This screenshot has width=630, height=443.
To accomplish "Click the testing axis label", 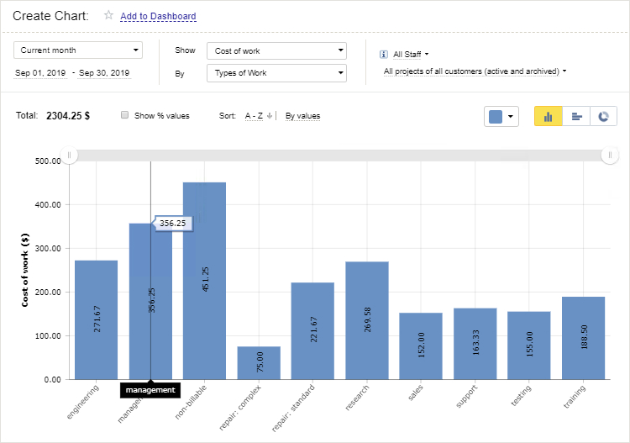I will point(521,395).
